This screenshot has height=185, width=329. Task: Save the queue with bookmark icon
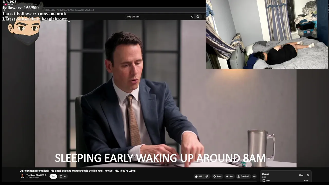266,180
